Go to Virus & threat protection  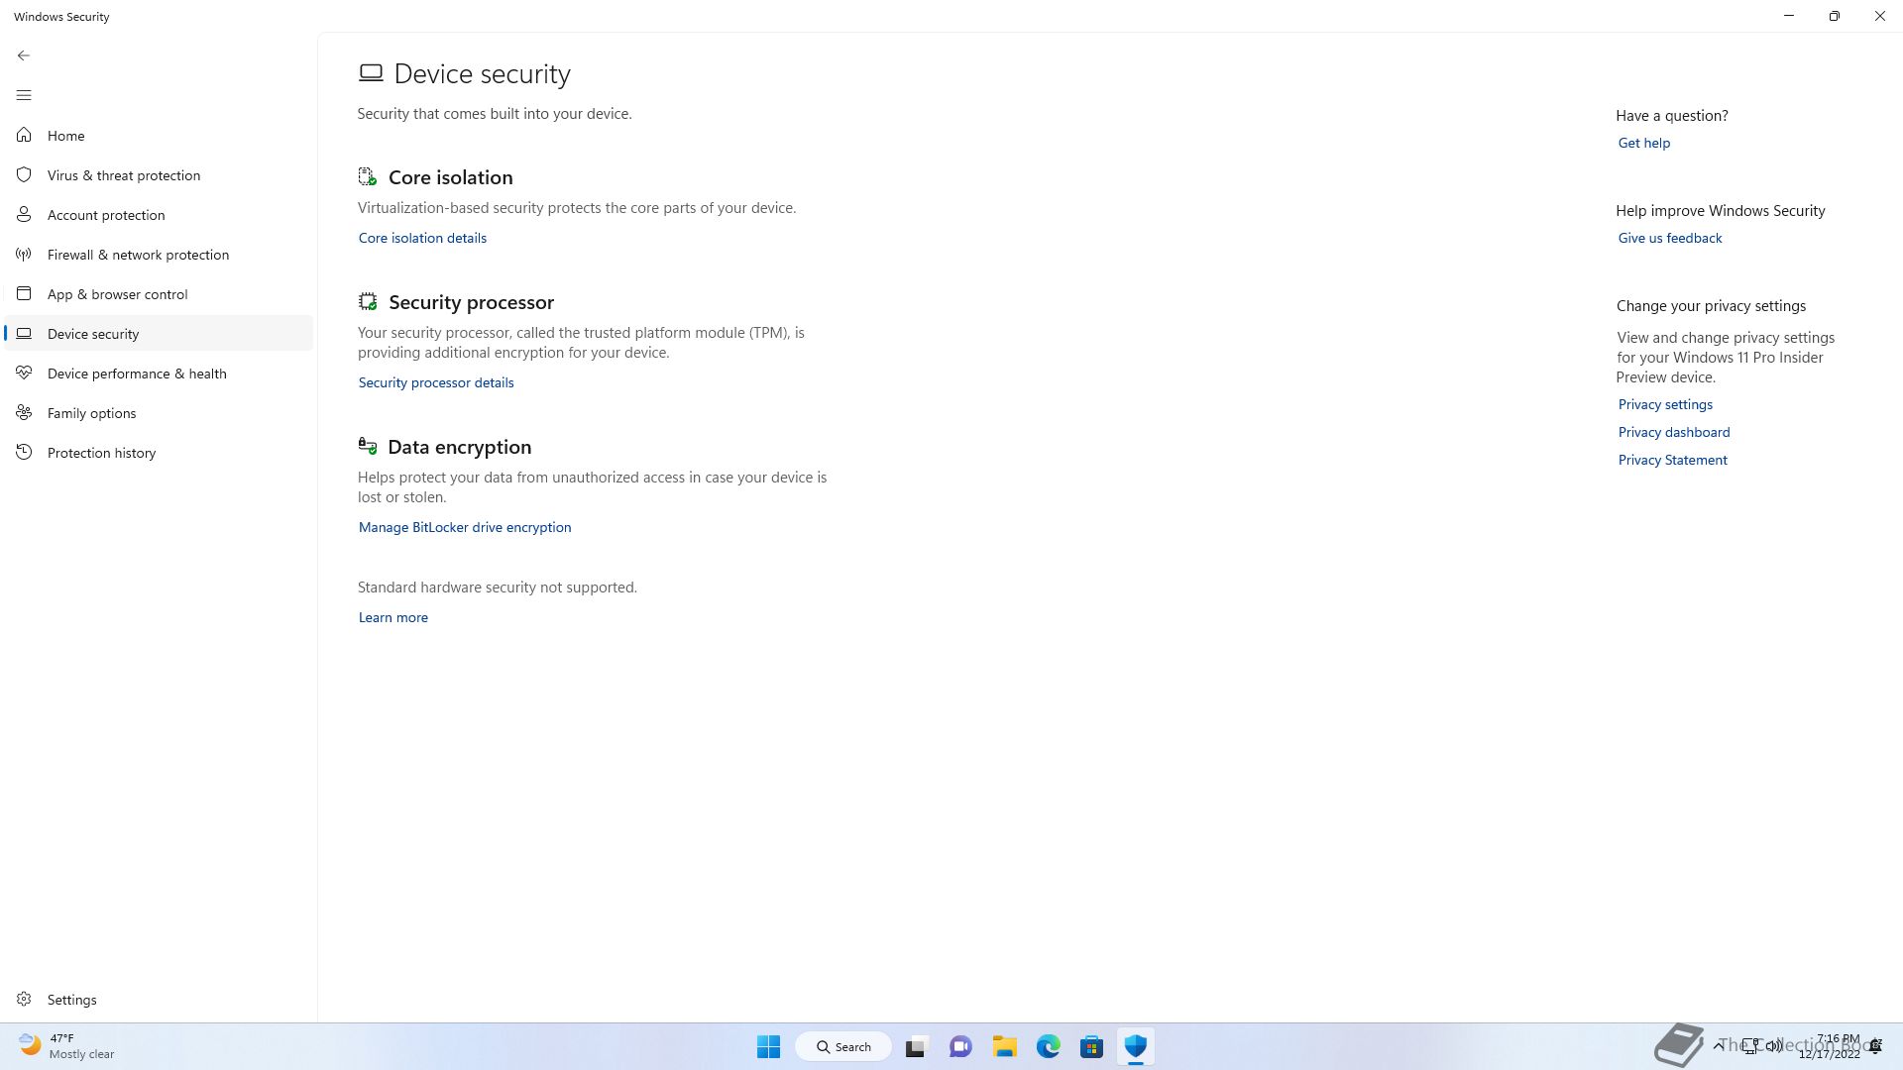click(159, 174)
